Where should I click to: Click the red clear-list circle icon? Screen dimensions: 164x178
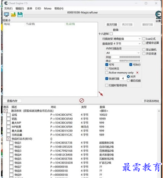coord(81,101)
